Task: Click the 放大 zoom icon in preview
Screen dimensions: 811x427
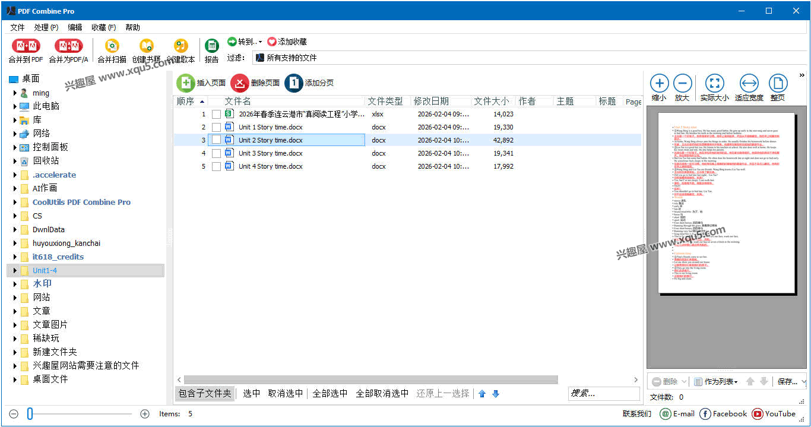Action: pyautogui.click(x=683, y=83)
